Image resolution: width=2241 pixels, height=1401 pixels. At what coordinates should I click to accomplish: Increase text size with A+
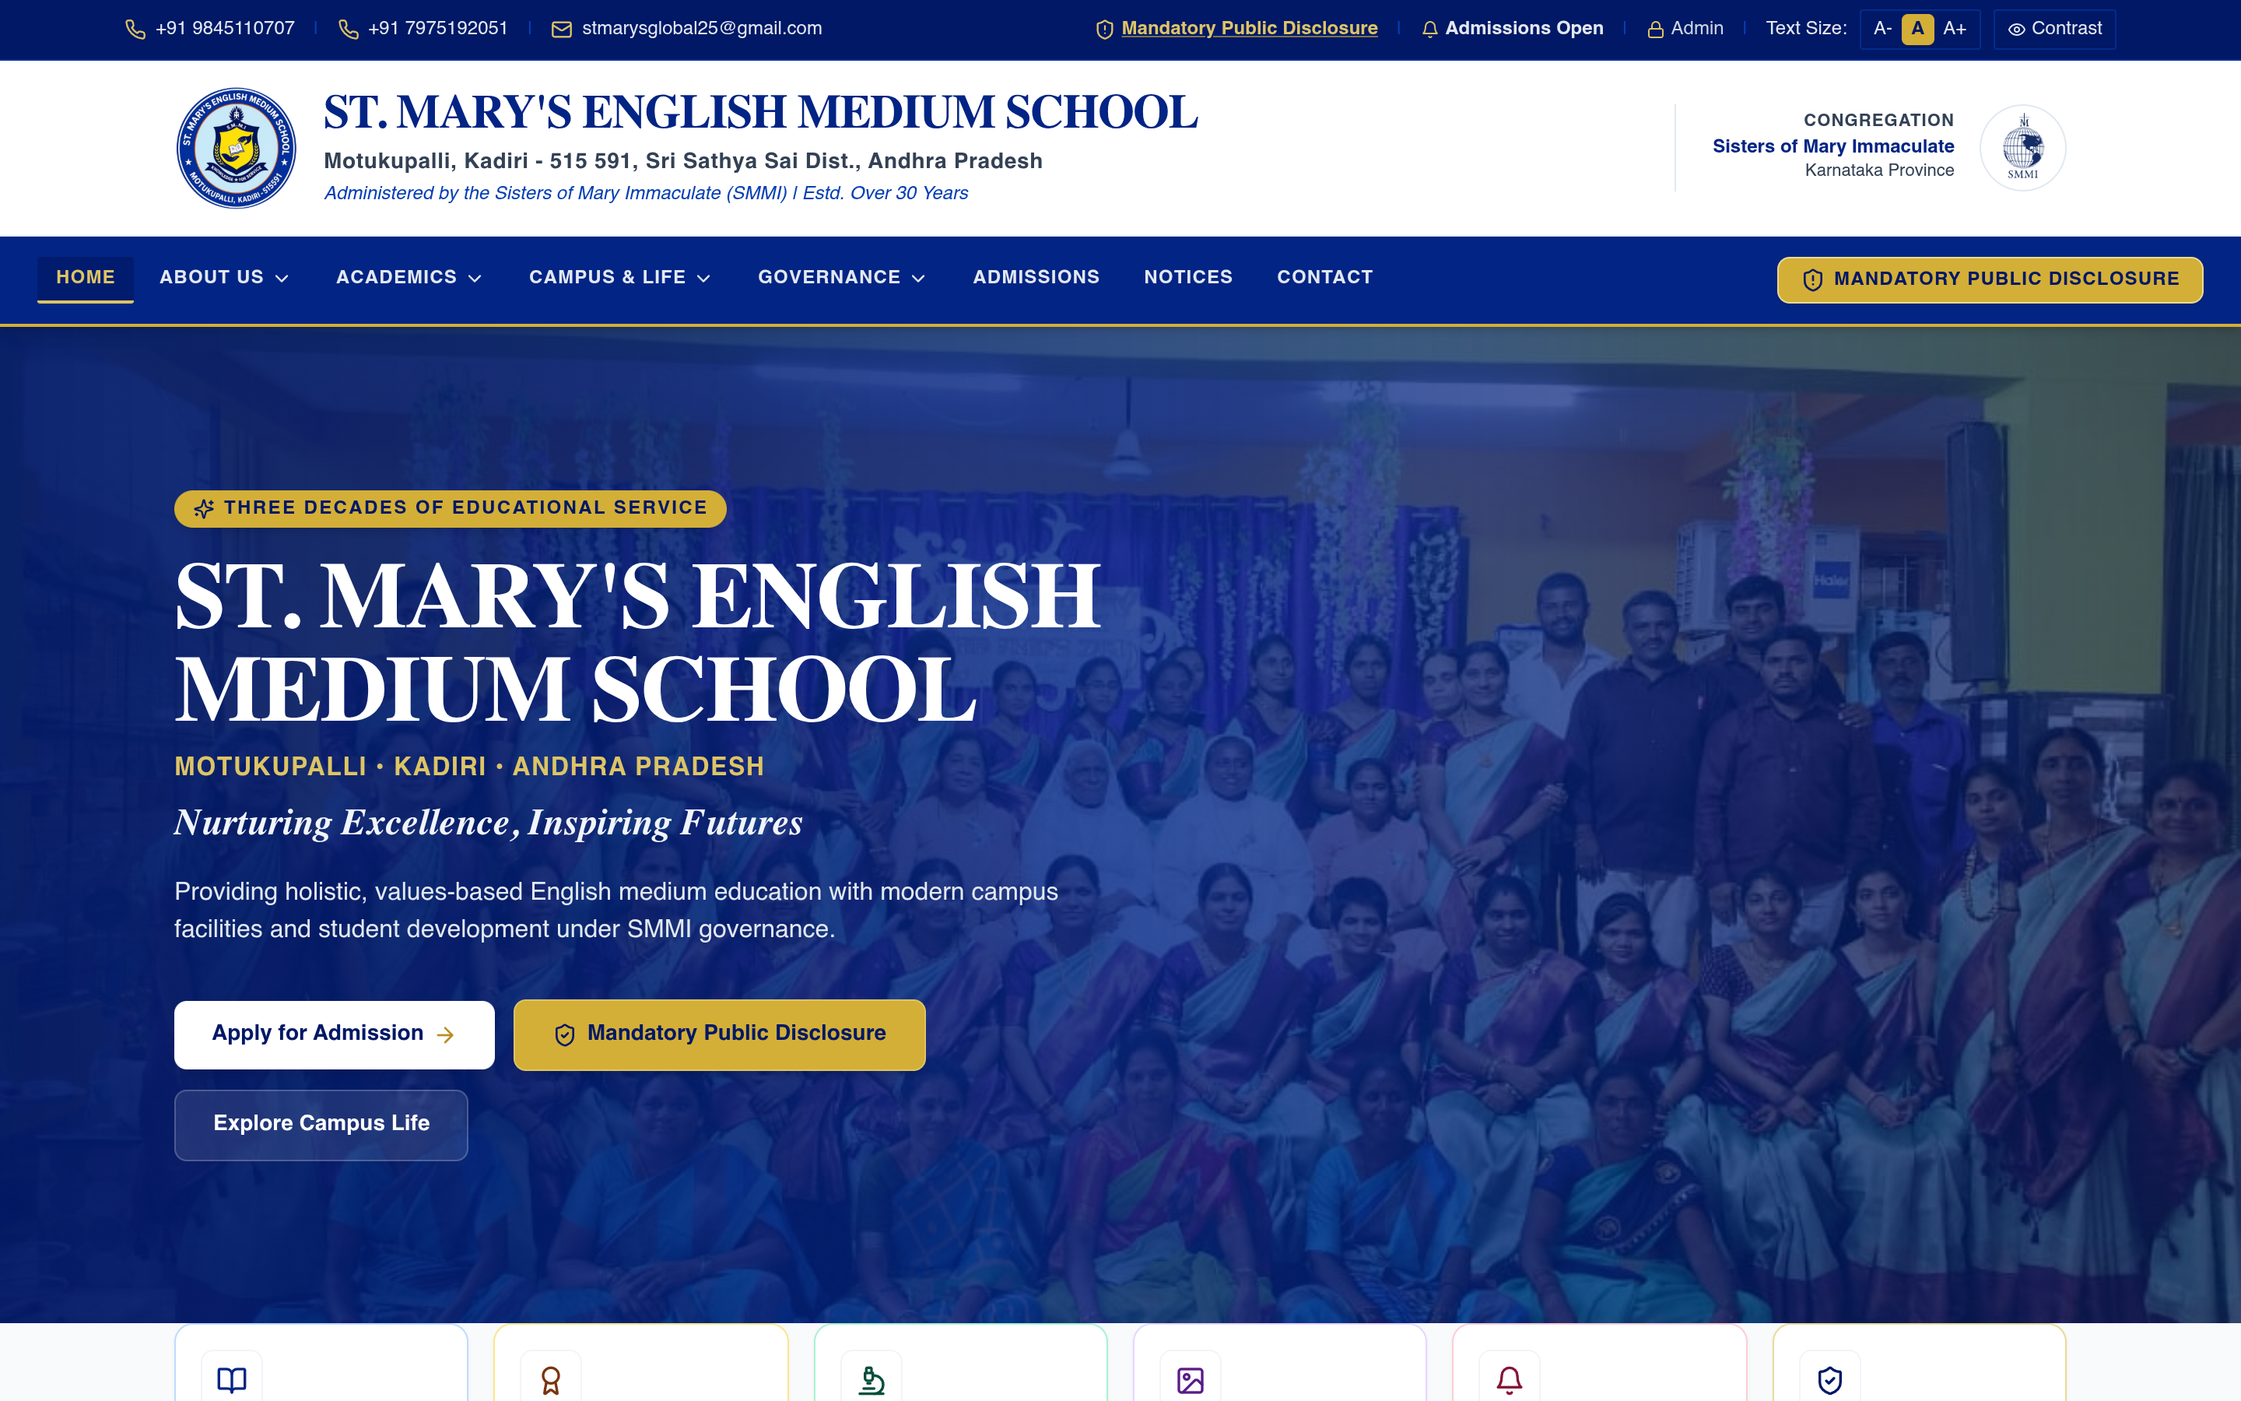pyautogui.click(x=1954, y=29)
